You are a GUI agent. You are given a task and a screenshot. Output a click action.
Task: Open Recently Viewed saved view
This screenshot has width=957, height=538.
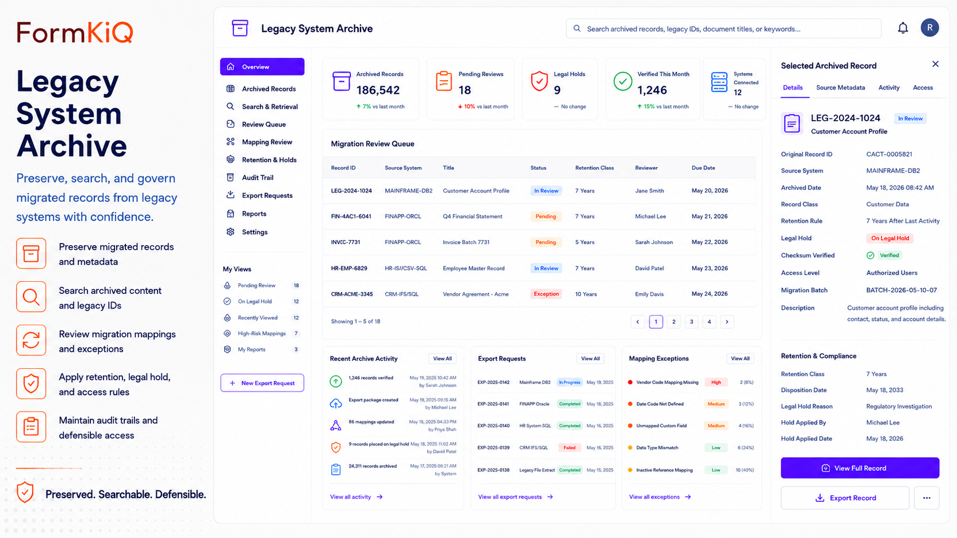[262, 317]
